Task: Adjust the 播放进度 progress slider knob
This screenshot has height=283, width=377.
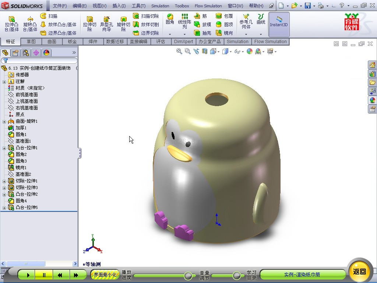Action: (x=188, y=275)
